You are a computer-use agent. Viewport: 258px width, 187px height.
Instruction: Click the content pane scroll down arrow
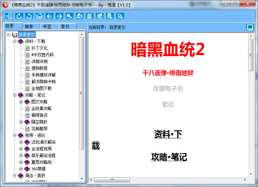(x=251, y=174)
